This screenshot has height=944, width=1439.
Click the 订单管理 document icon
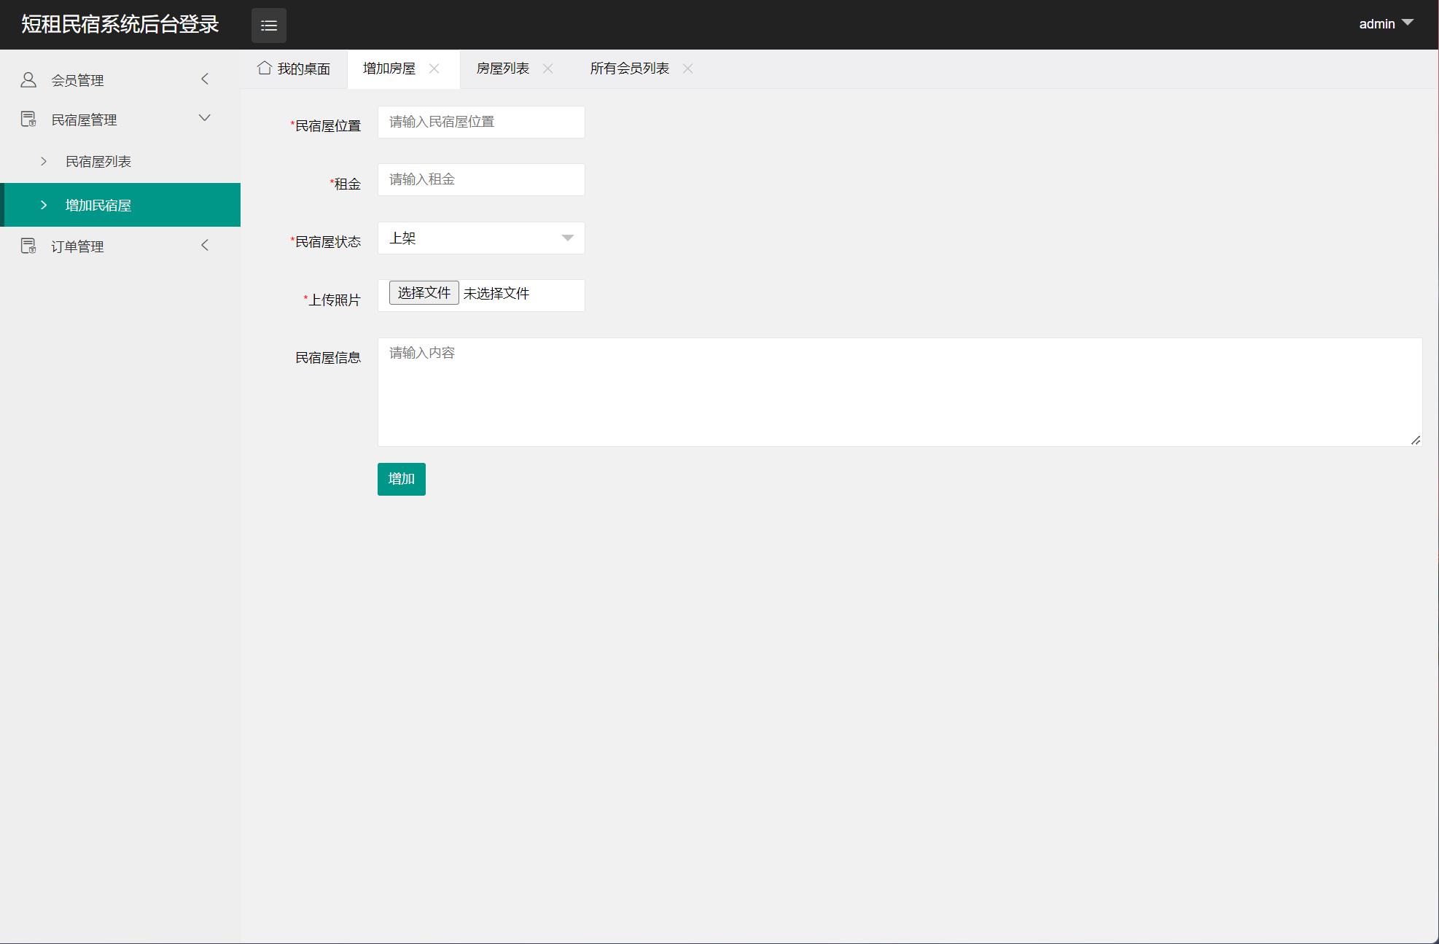pos(28,246)
